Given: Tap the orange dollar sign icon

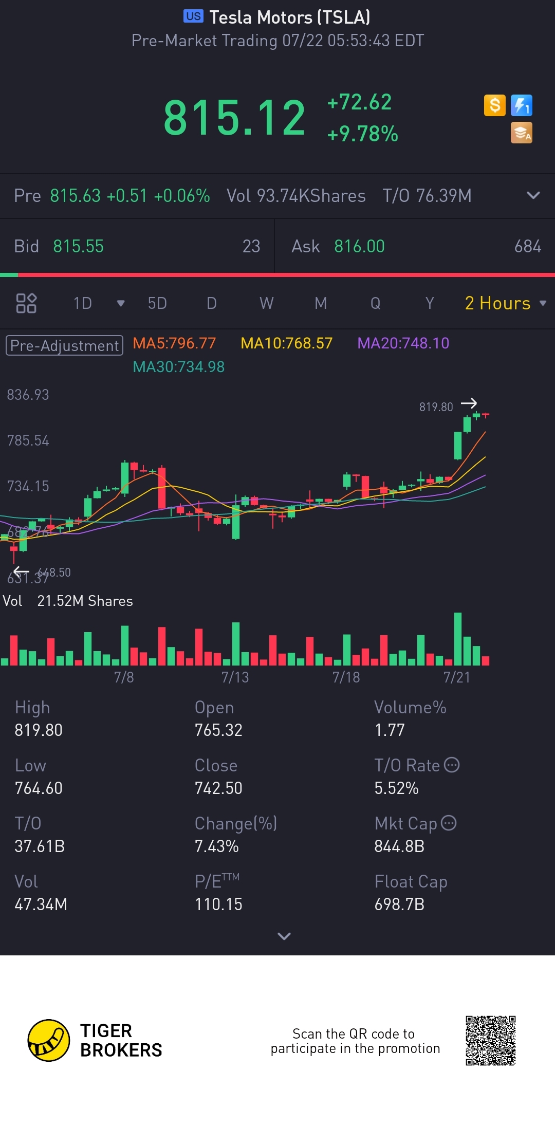Looking at the screenshot, I should click(x=495, y=105).
